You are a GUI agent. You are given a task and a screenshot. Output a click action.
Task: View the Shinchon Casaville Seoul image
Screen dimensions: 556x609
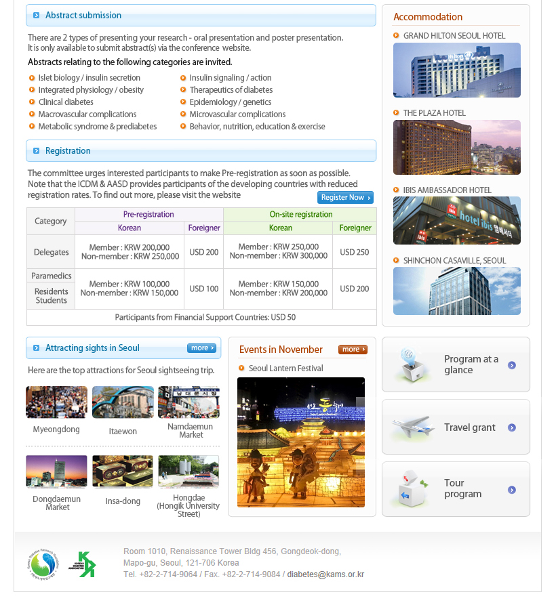coord(456,291)
